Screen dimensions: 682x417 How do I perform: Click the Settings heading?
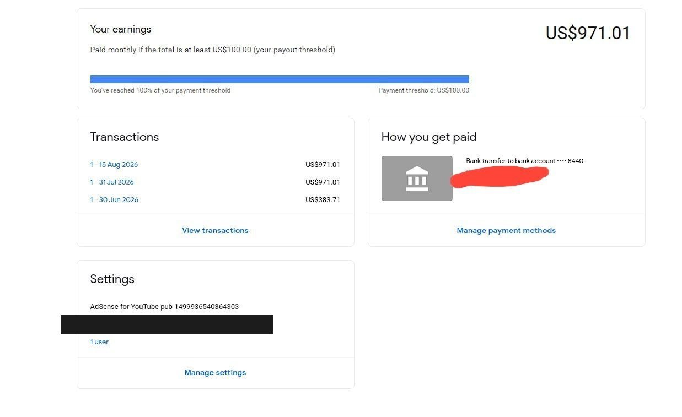tap(112, 279)
